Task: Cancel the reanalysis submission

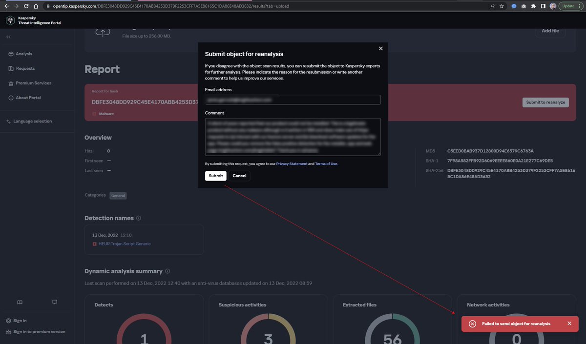Action: click(x=239, y=176)
